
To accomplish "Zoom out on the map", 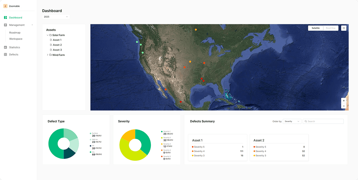I will click(343, 106).
